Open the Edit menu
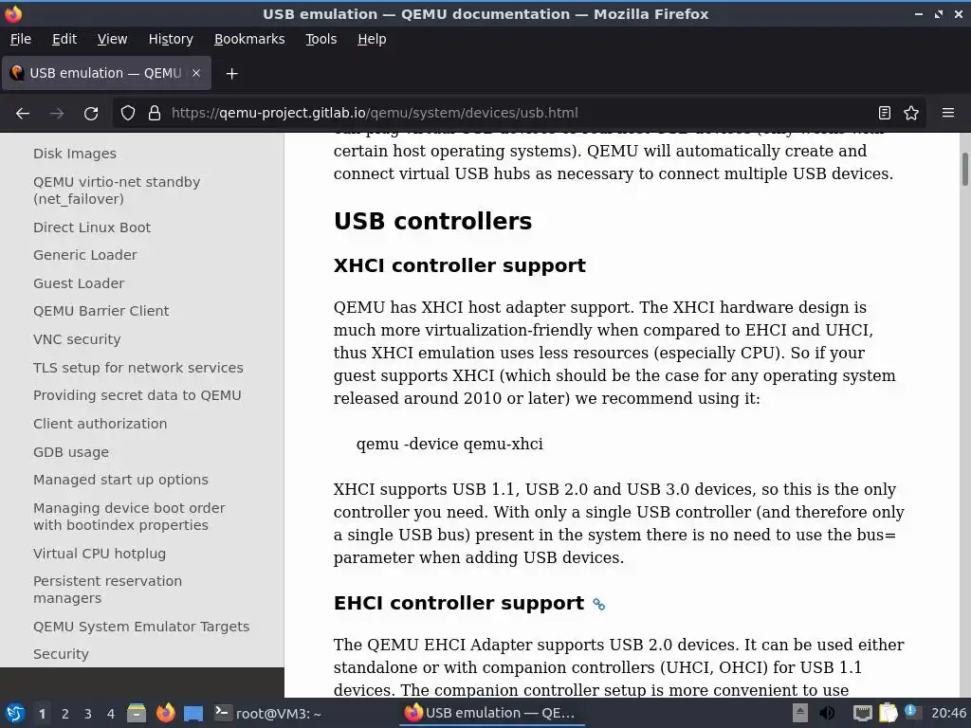971x728 pixels. coord(64,39)
